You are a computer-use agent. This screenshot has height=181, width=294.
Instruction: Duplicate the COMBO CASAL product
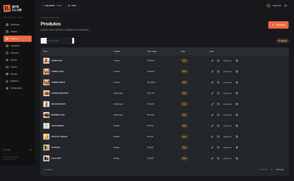pyautogui.click(x=218, y=72)
